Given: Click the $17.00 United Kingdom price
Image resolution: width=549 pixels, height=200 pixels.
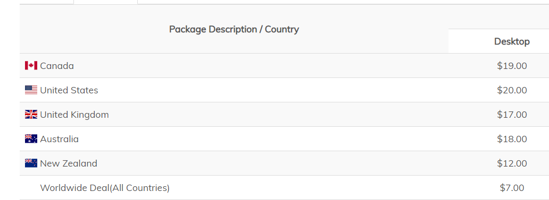Looking at the screenshot, I should tap(512, 115).
